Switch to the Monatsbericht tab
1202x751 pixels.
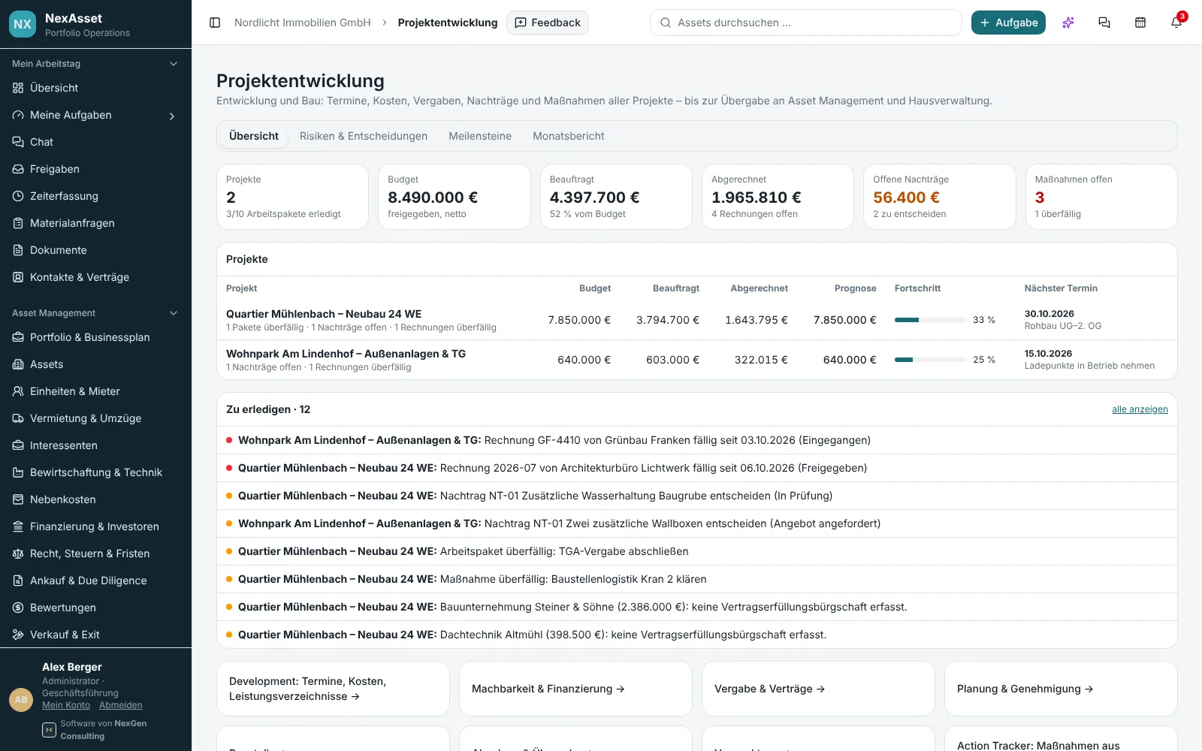(569, 136)
